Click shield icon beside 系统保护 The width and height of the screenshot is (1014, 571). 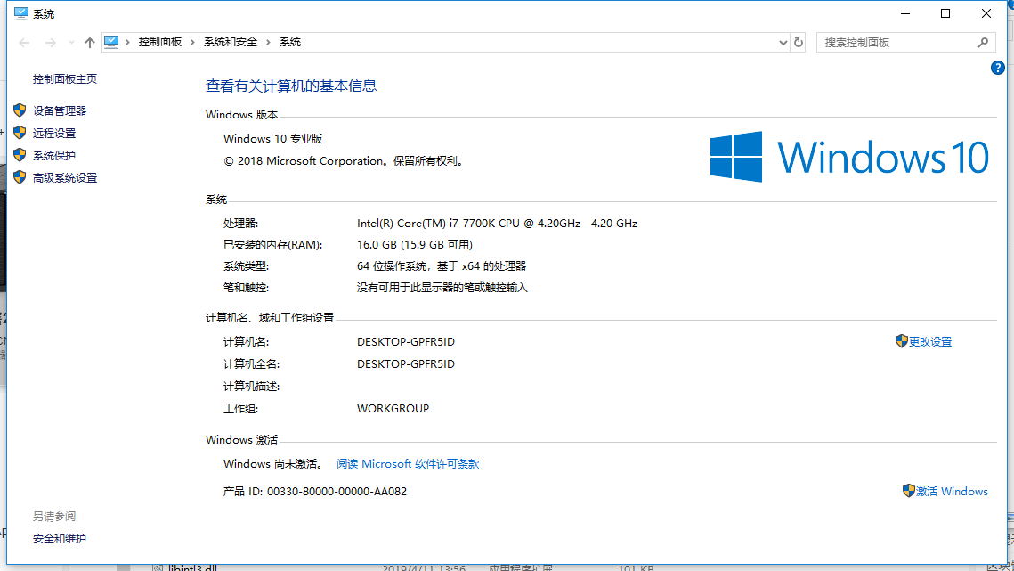tap(20, 155)
